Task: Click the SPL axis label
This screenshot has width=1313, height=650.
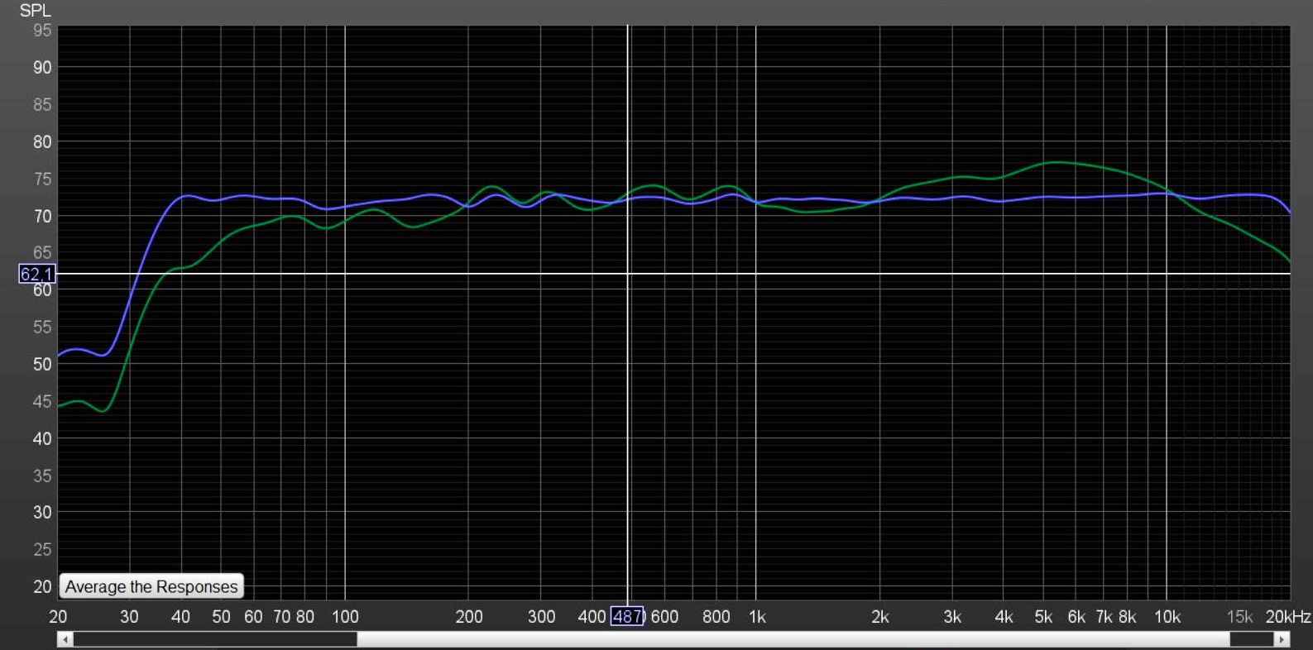Action: (x=35, y=11)
